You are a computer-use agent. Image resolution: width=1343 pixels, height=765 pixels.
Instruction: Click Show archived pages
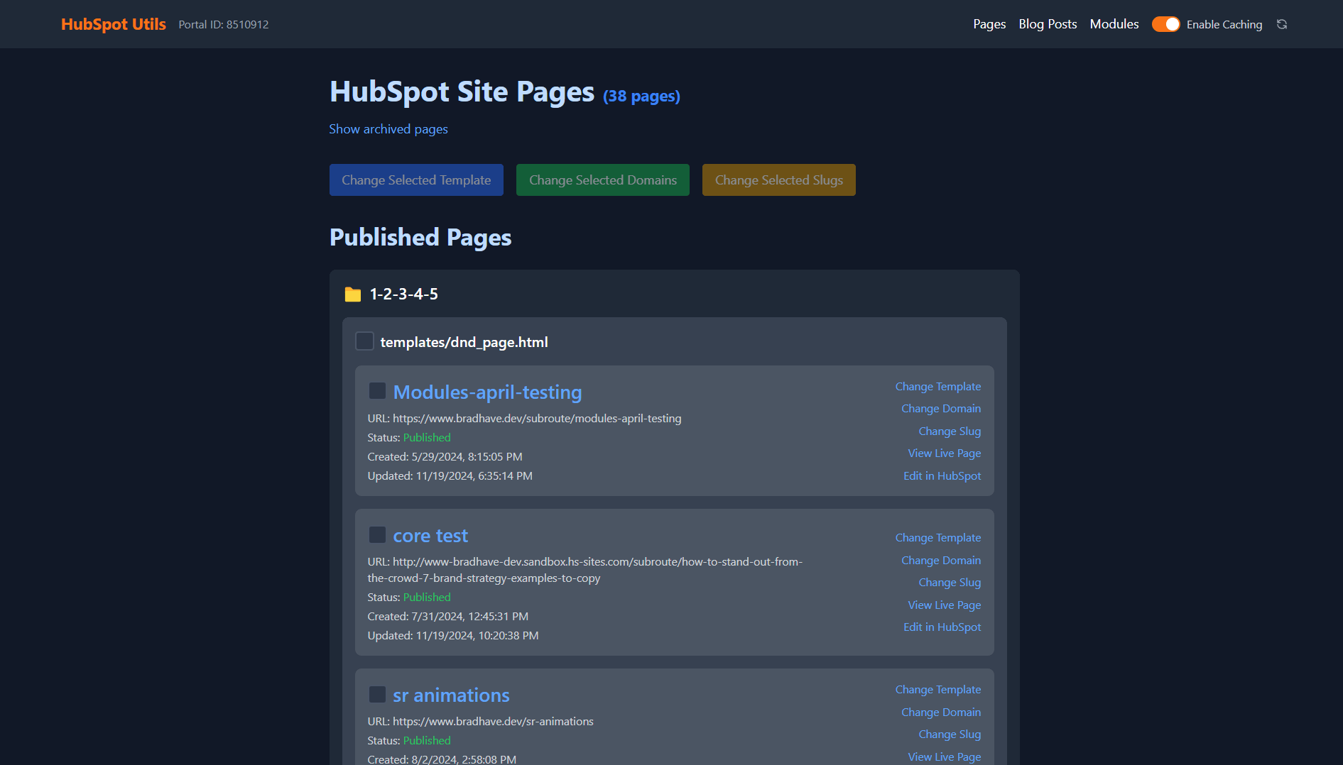tap(388, 128)
